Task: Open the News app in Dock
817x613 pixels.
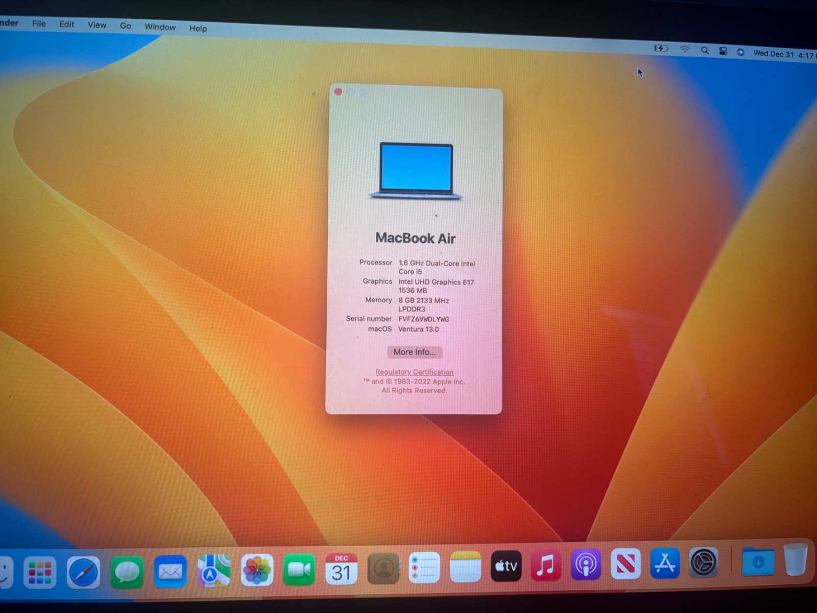Action: 626,564
